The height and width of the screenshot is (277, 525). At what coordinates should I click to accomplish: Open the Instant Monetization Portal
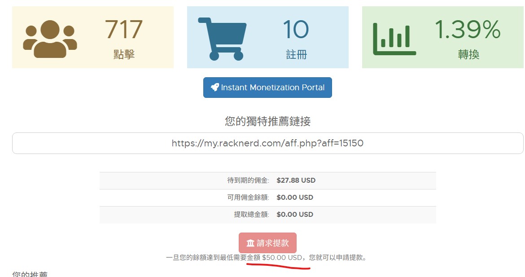click(x=267, y=88)
